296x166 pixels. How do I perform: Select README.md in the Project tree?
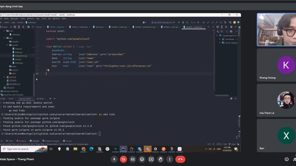[13, 84]
